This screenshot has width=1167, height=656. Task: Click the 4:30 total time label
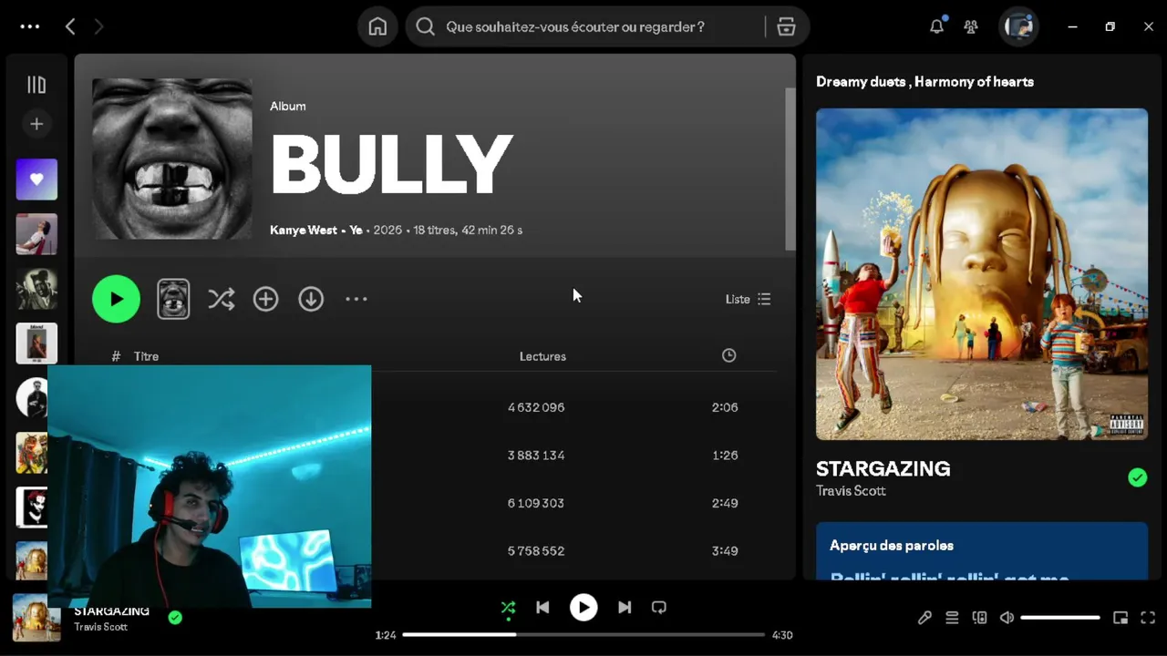tap(782, 635)
